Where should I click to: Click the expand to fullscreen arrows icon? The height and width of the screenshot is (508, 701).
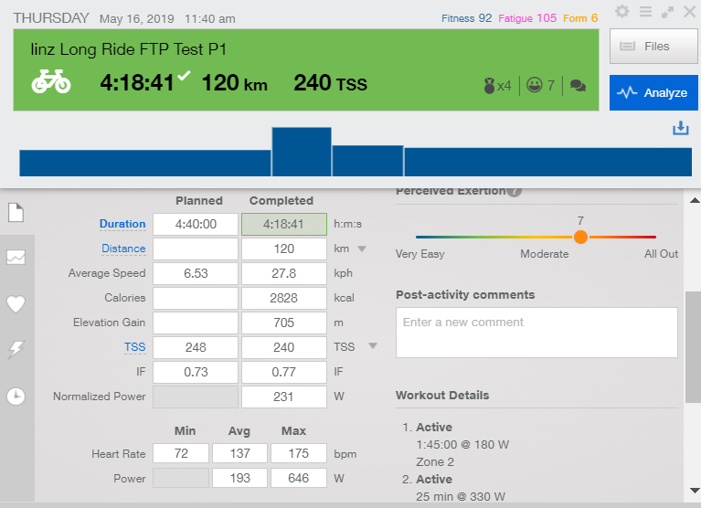667,12
